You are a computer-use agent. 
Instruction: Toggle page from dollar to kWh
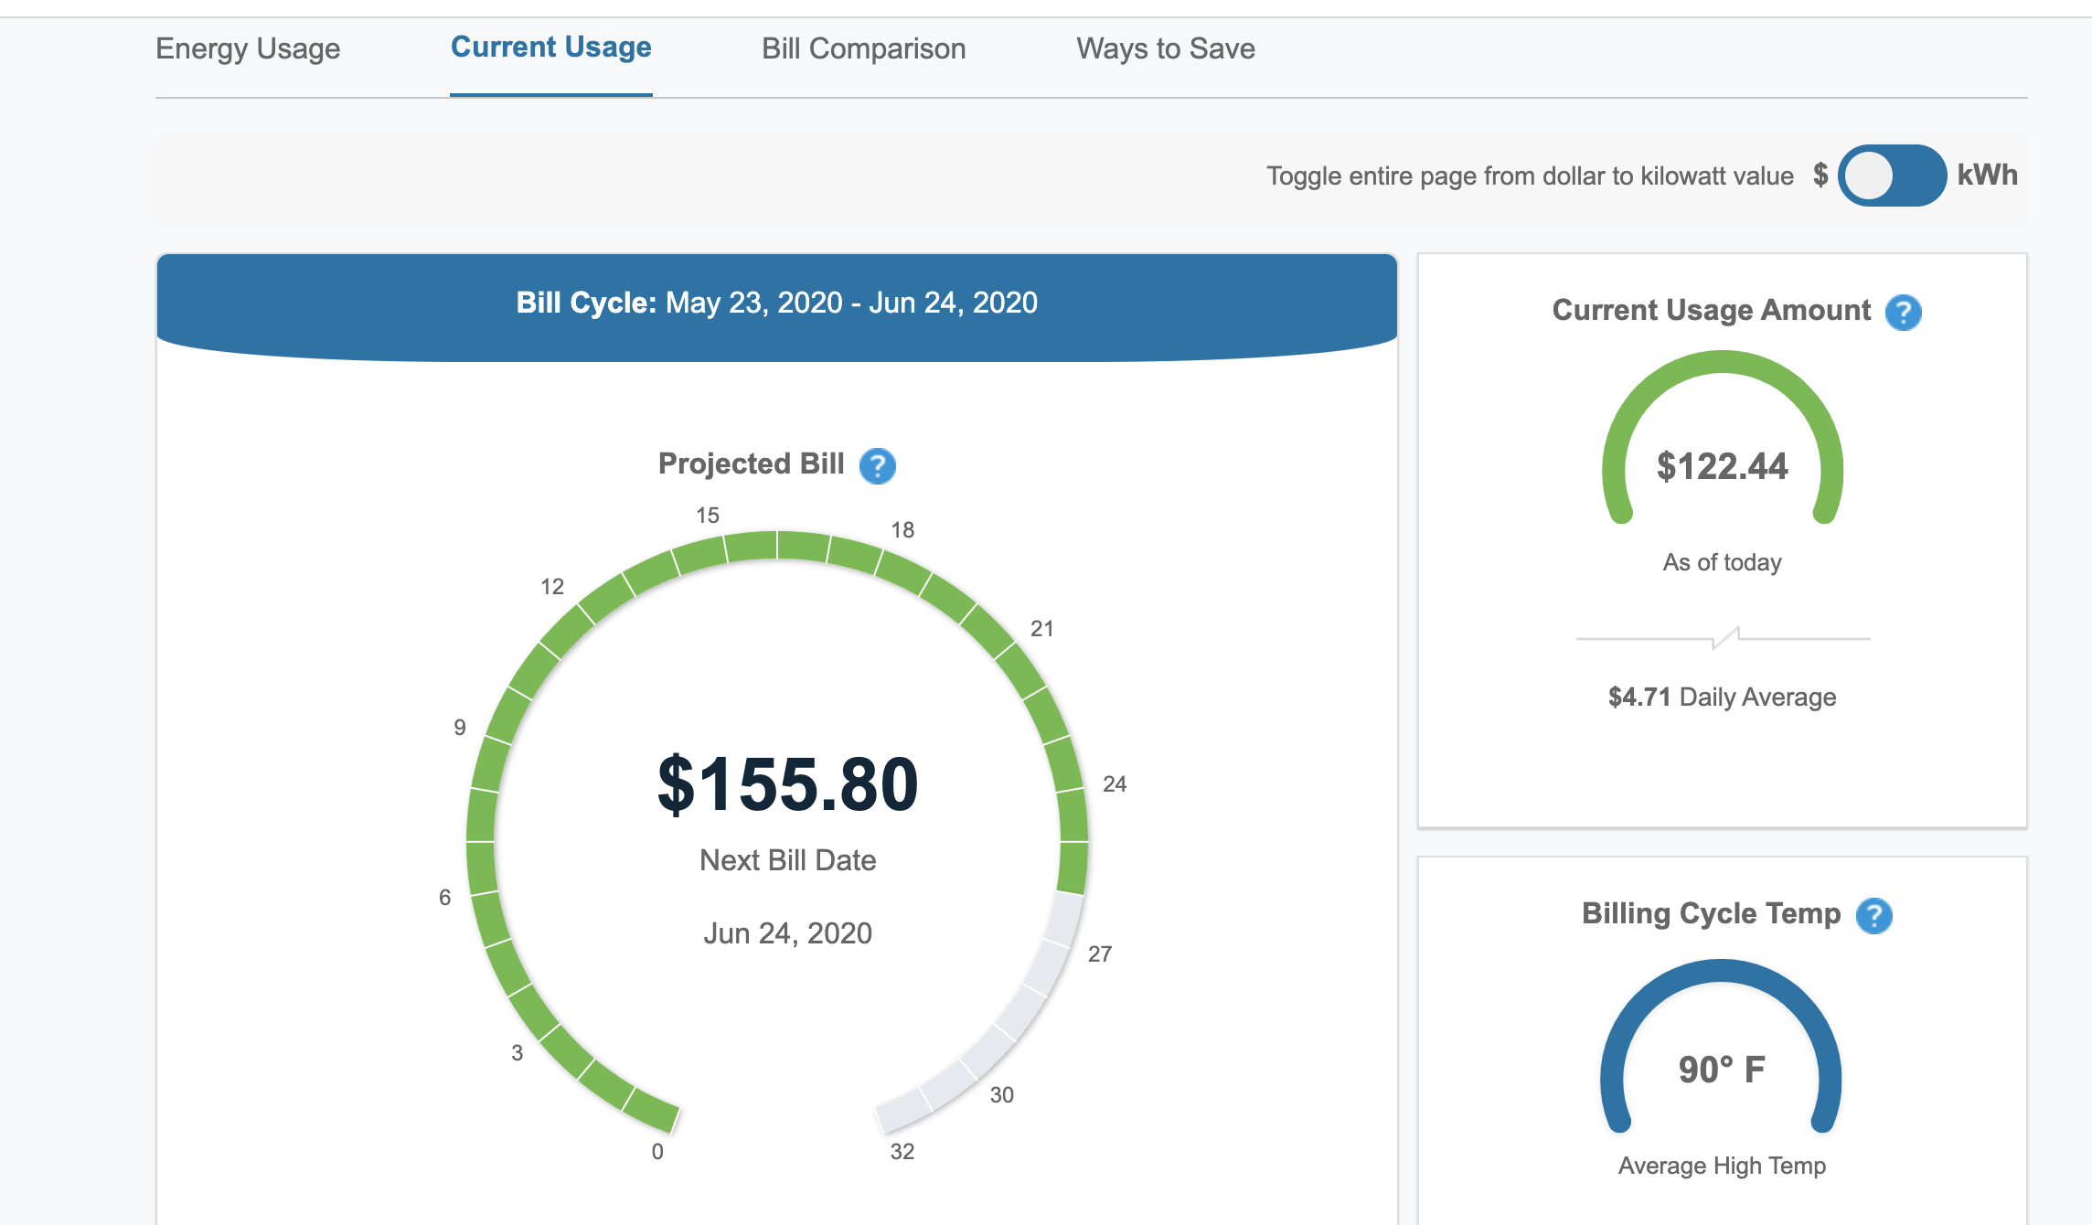[x=1891, y=176]
